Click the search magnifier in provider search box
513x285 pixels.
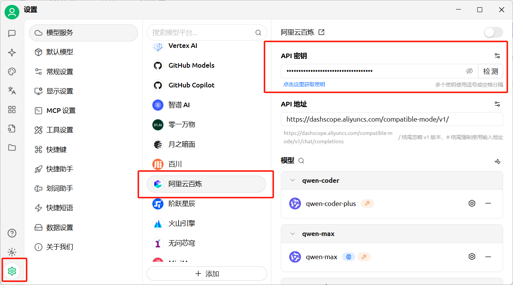(258, 33)
